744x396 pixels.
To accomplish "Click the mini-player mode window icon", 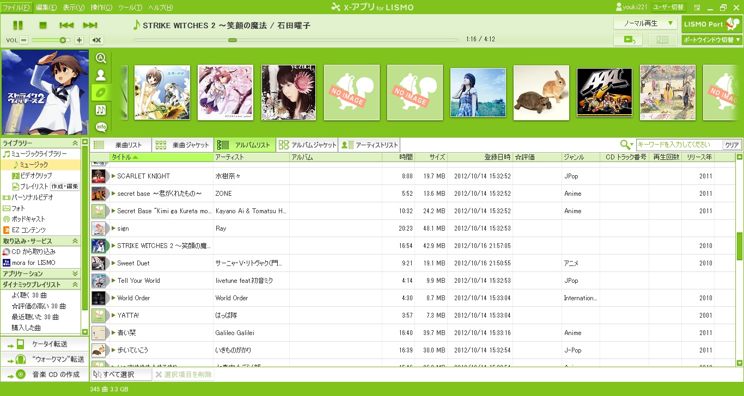I will (697, 7).
